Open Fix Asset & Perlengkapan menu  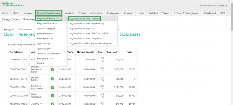click(186, 13)
